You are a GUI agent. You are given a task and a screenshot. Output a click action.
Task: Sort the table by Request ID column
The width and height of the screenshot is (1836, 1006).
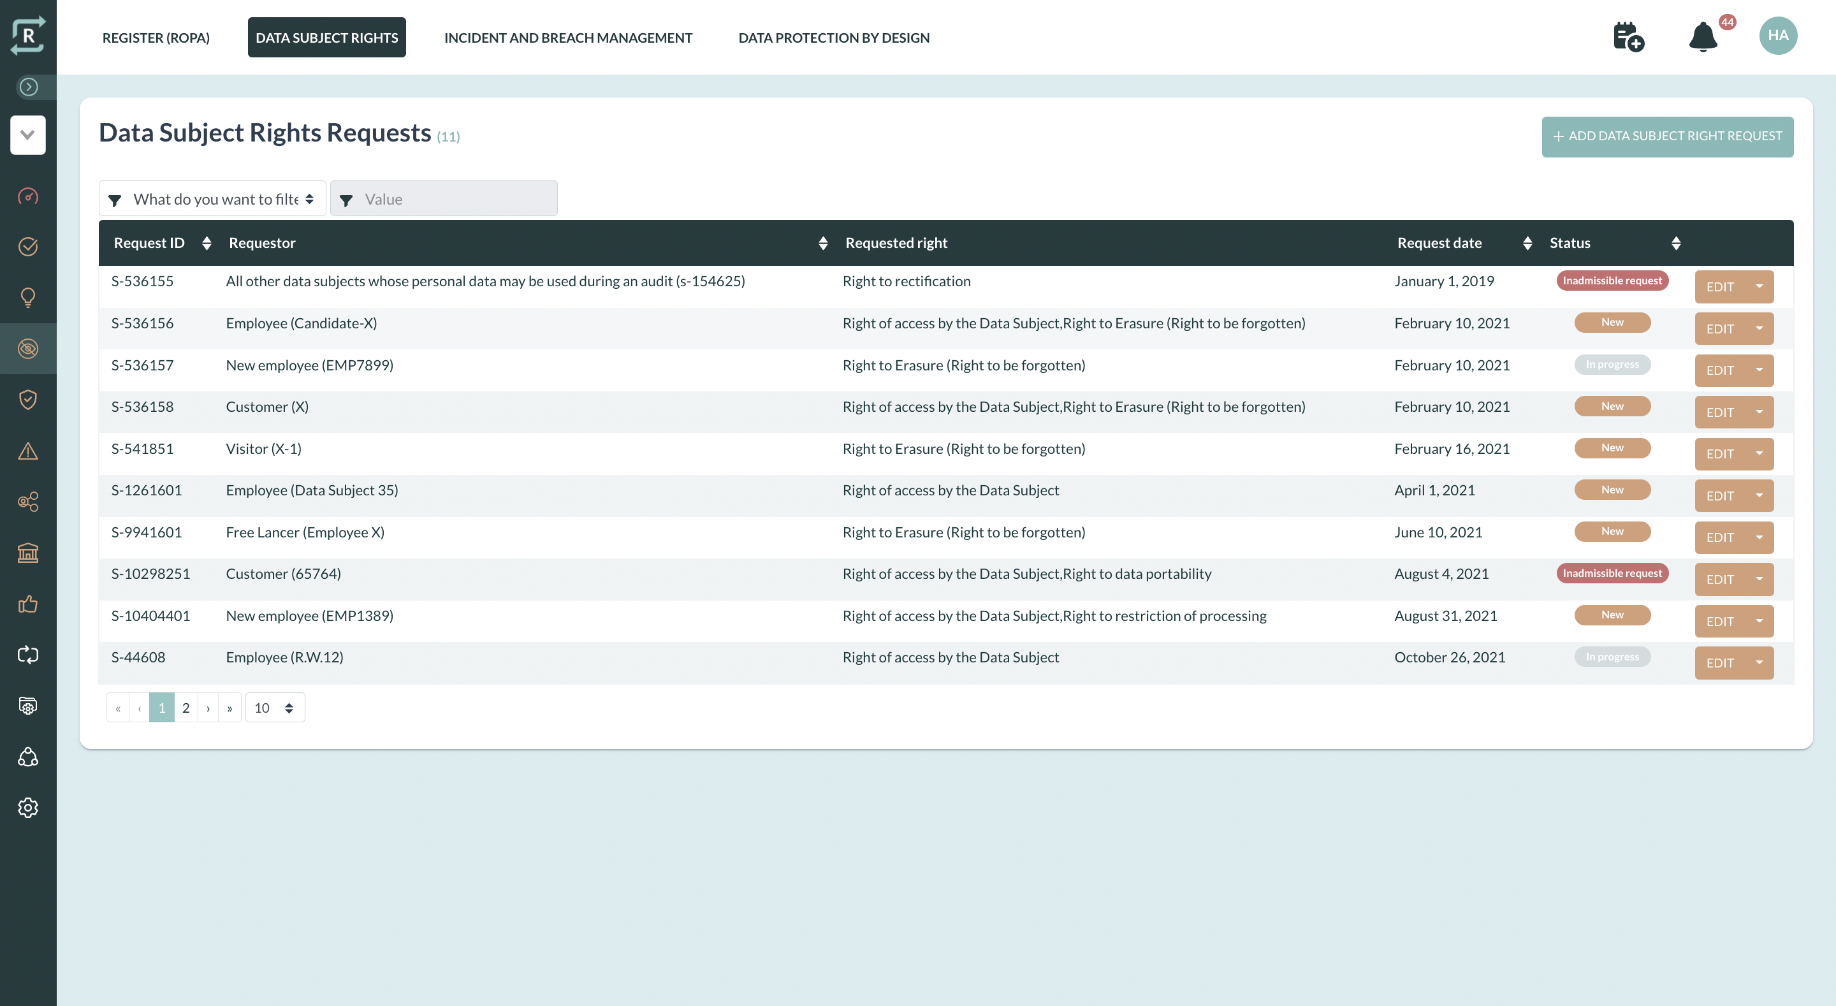[207, 242]
